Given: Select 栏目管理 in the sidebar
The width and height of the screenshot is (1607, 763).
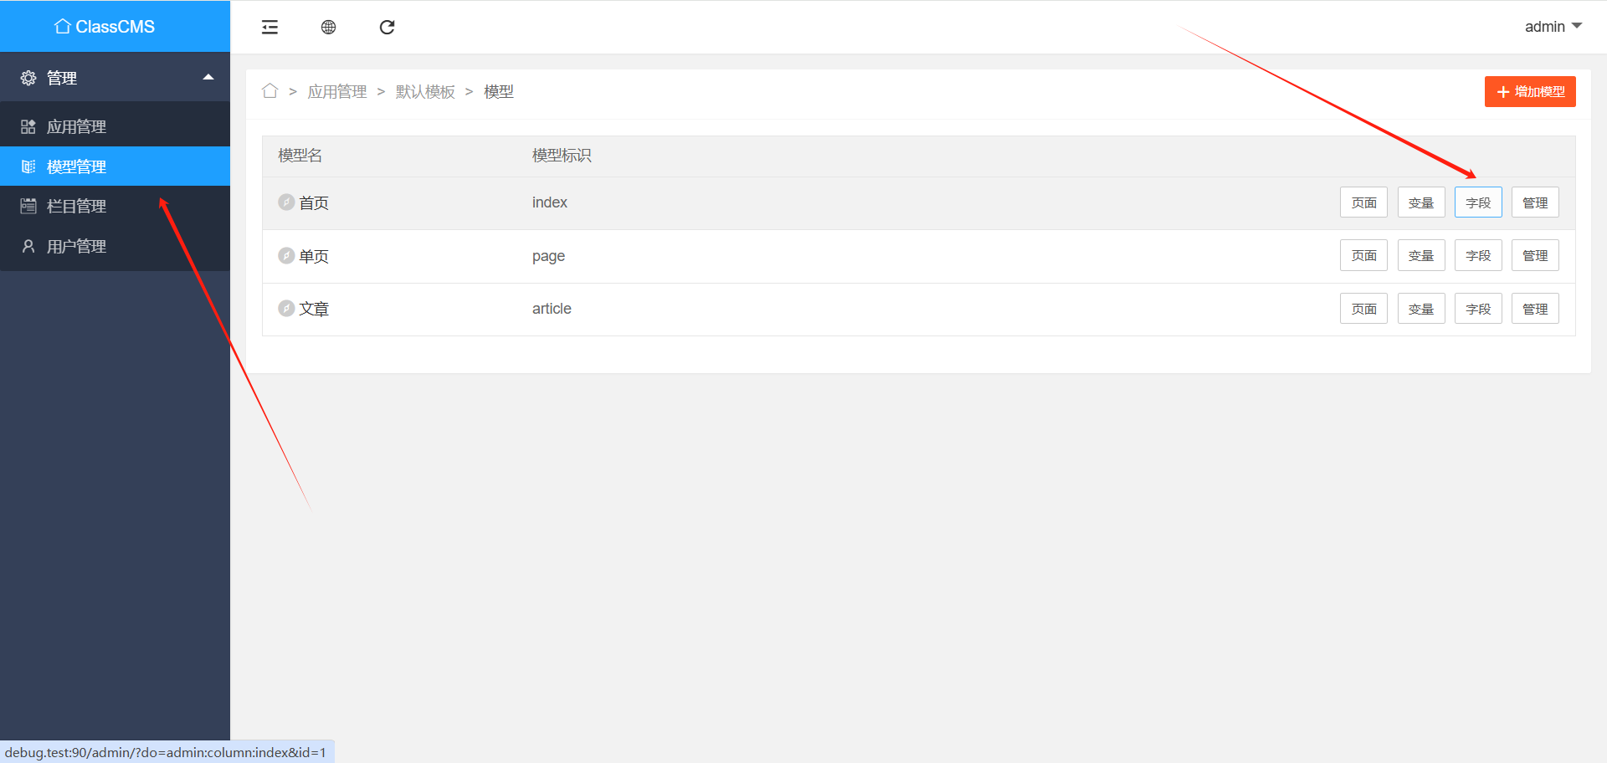Looking at the screenshot, I should pyautogui.click(x=76, y=206).
